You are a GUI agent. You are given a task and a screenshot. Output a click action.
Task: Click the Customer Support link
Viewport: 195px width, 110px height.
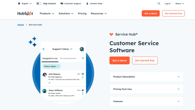tap(73, 4)
